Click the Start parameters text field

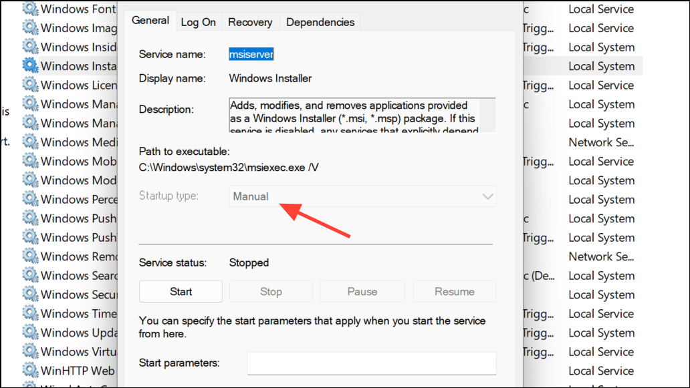coord(371,363)
